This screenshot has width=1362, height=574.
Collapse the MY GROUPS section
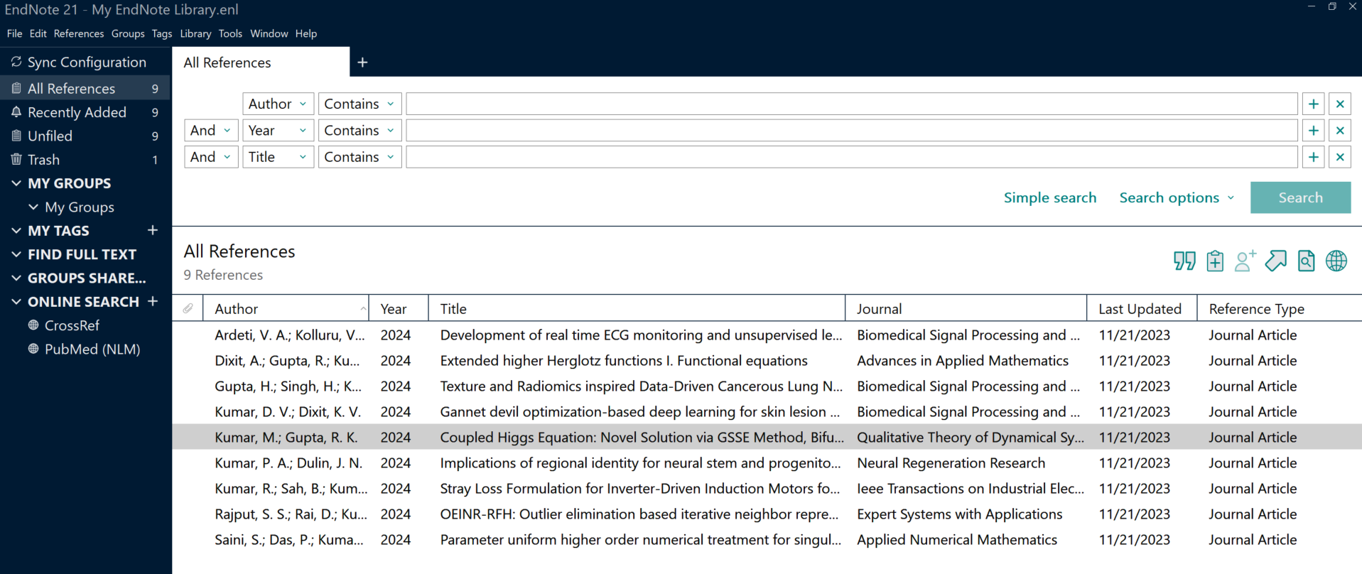coord(16,183)
